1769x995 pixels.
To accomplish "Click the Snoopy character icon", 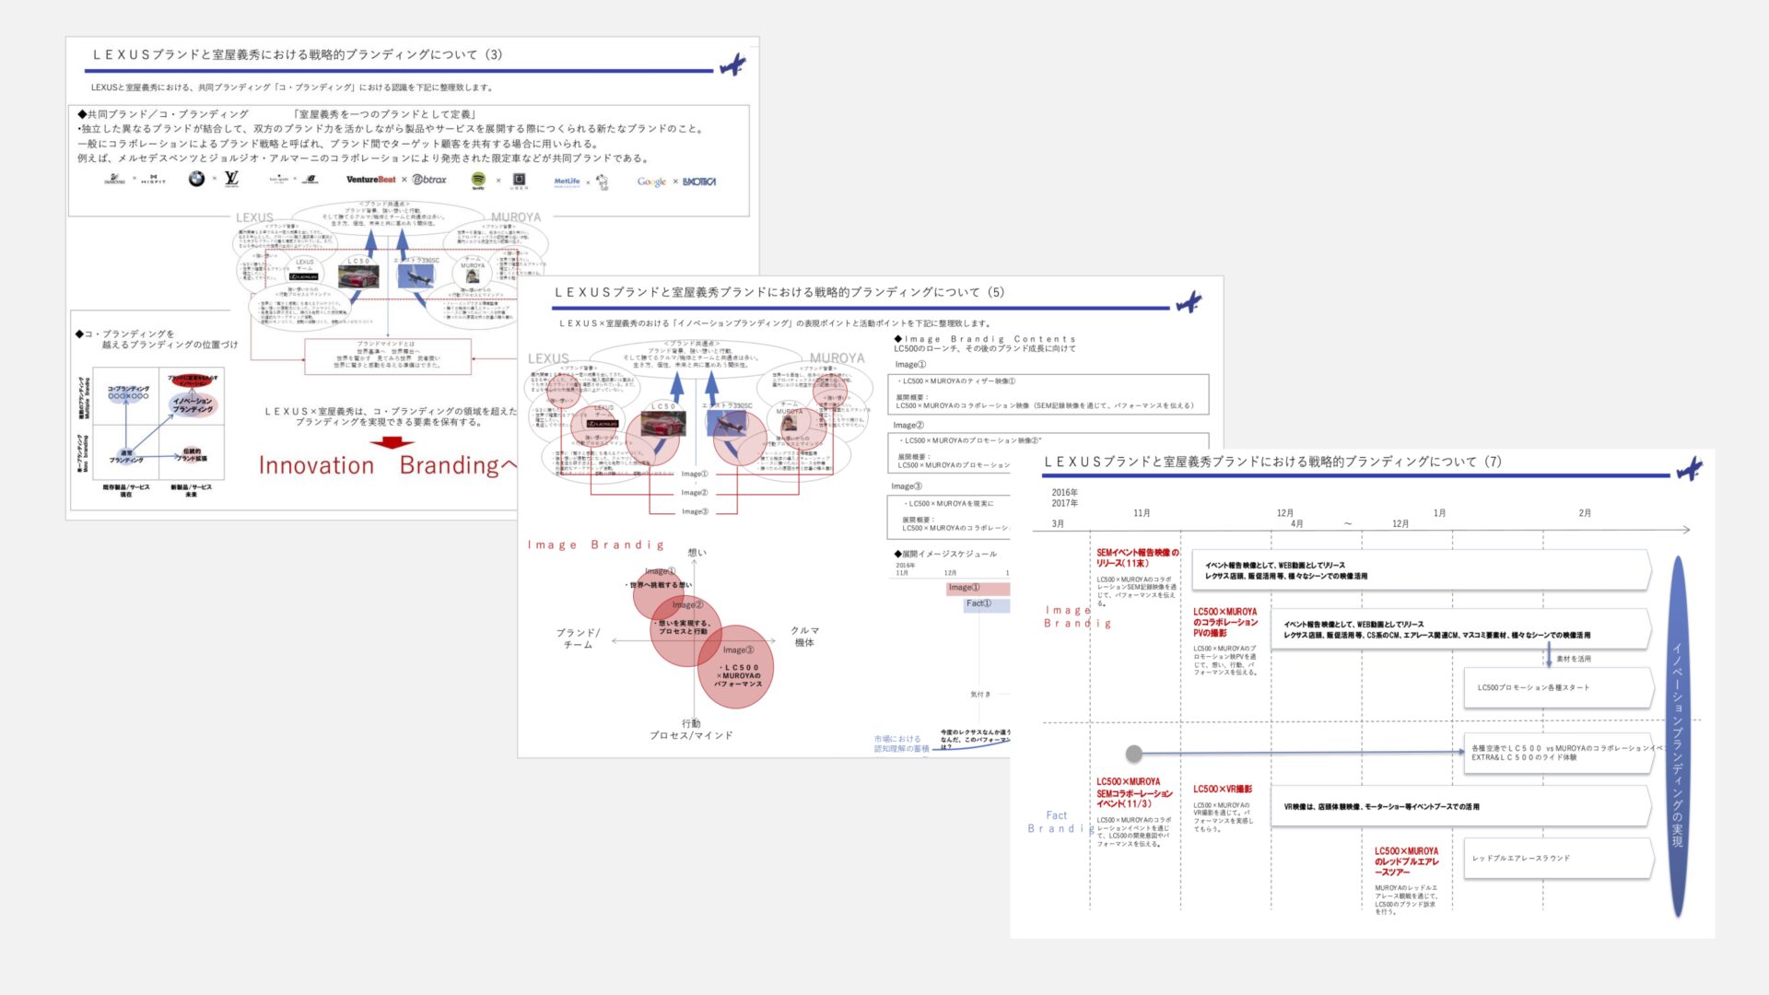I will [603, 181].
